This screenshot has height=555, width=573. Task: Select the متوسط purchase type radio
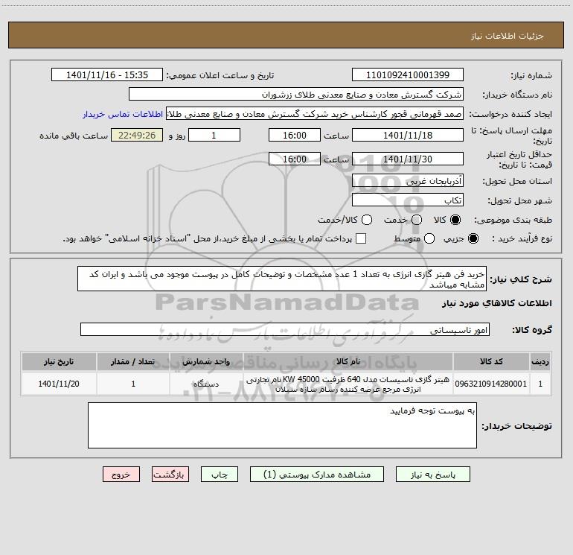(429, 238)
